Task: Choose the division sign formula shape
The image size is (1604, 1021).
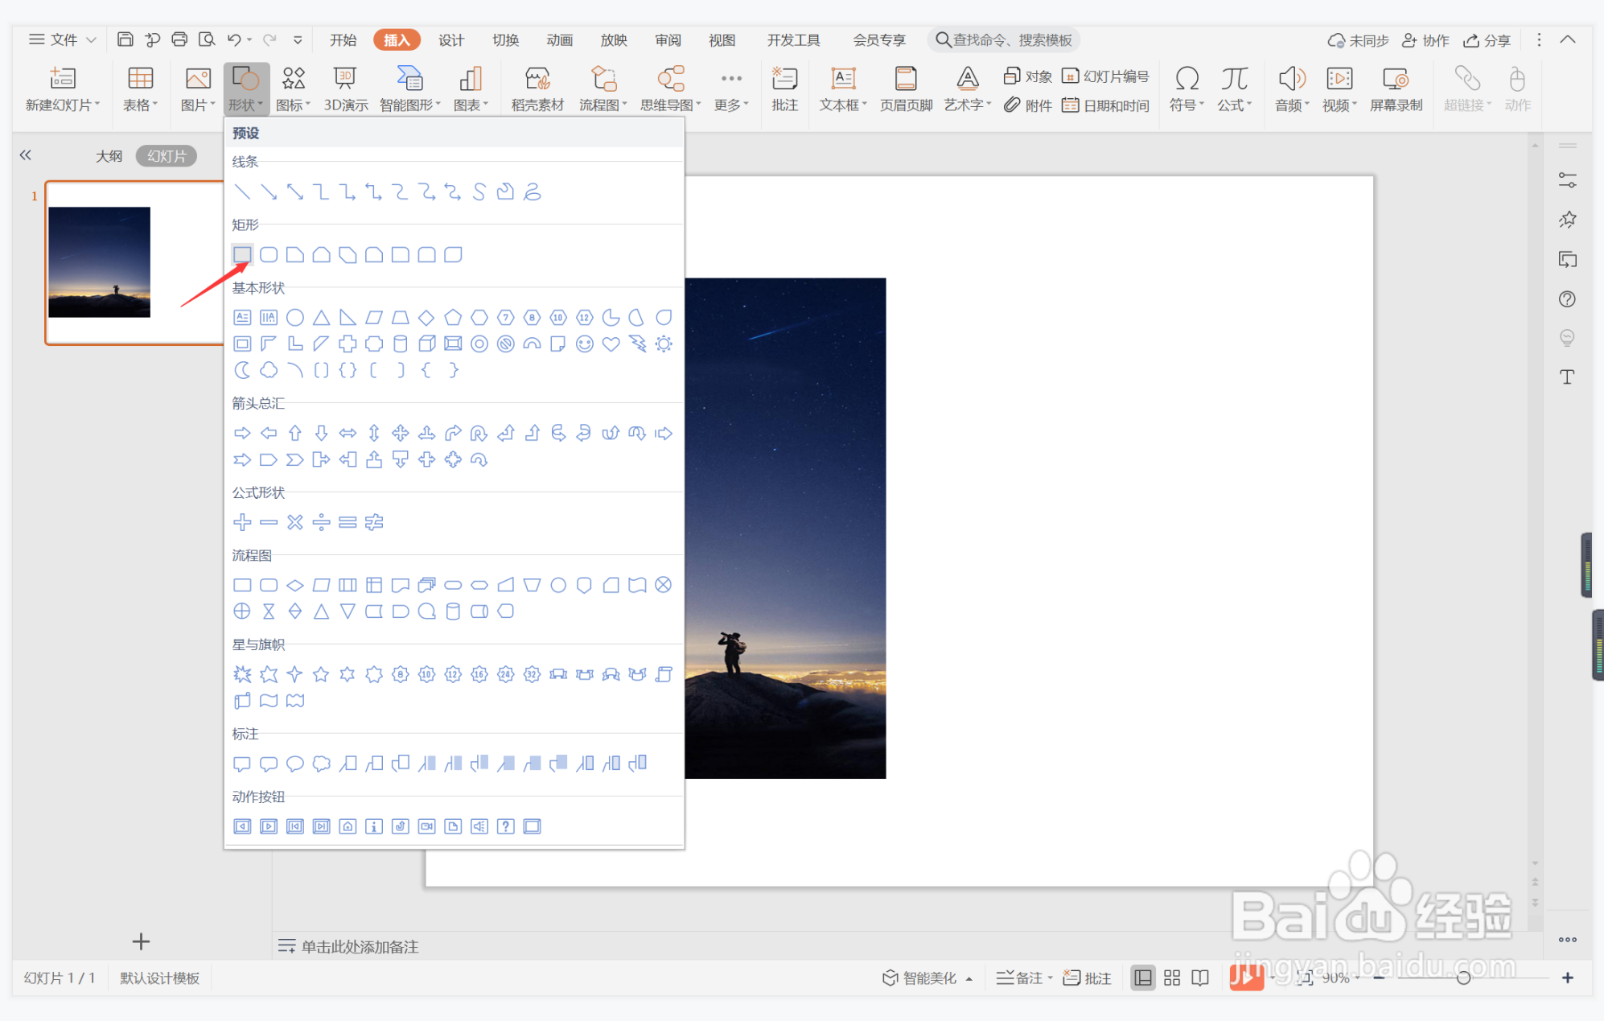Action: [x=321, y=523]
